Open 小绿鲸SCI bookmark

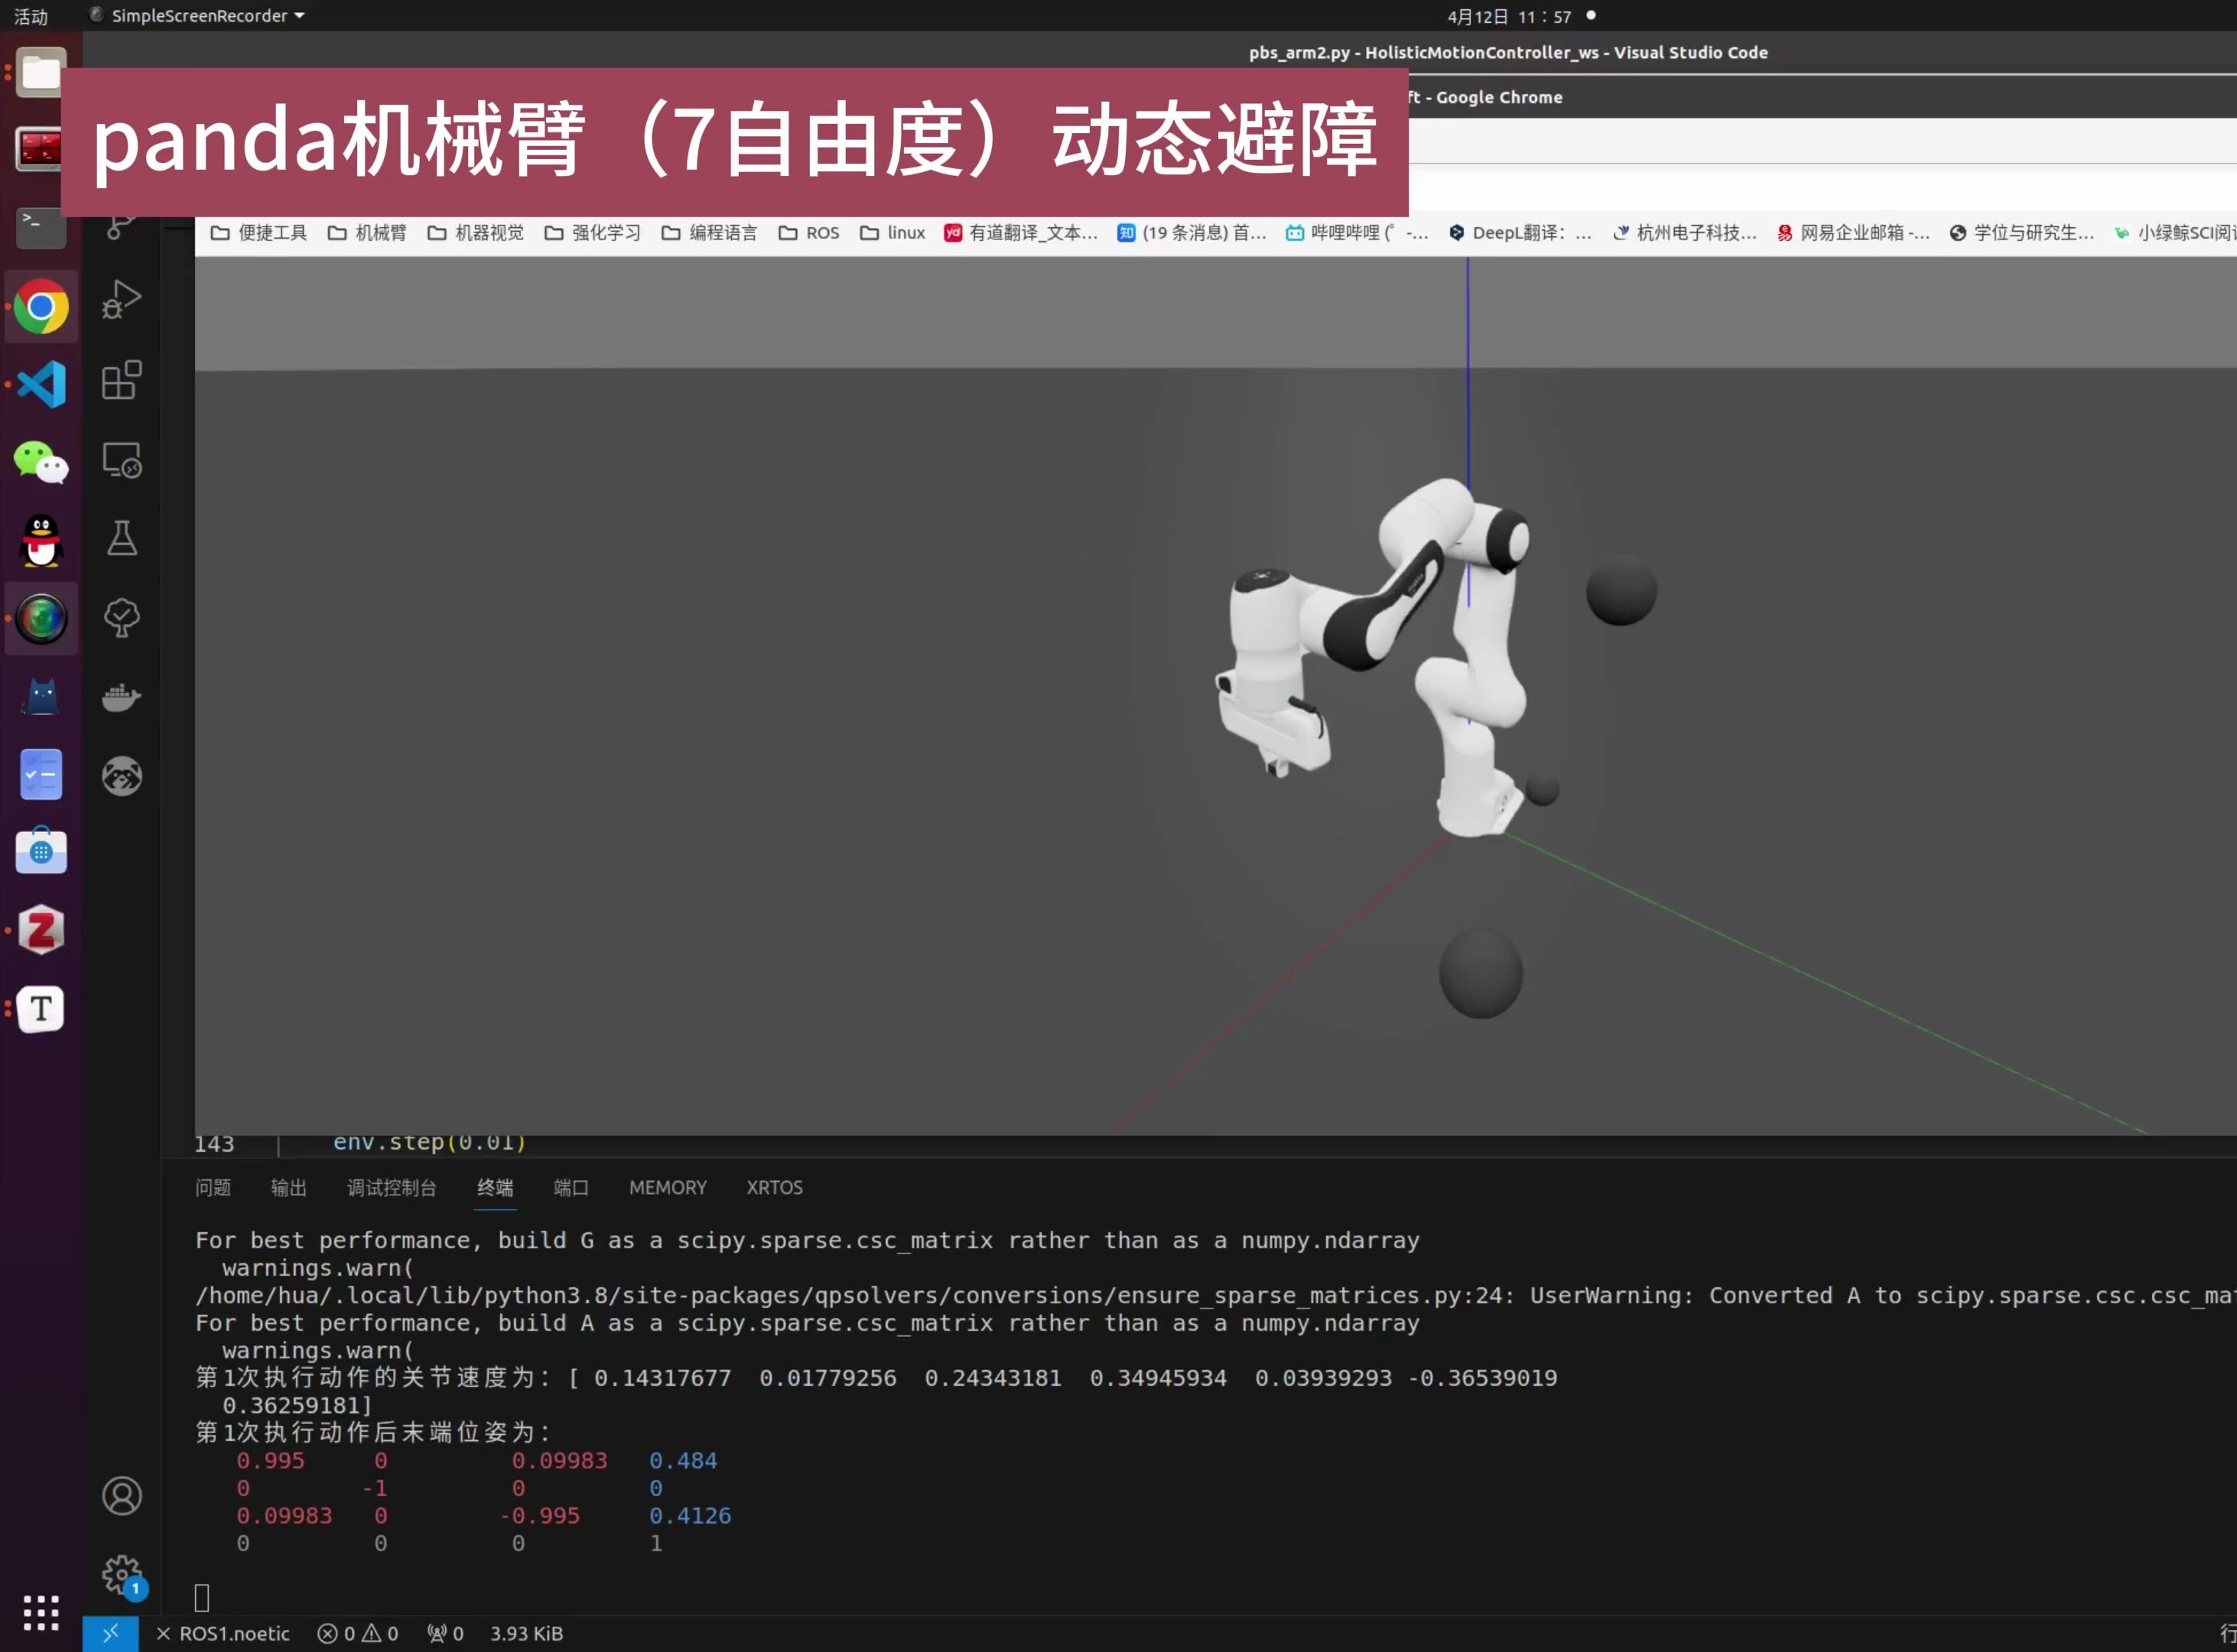[2174, 233]
